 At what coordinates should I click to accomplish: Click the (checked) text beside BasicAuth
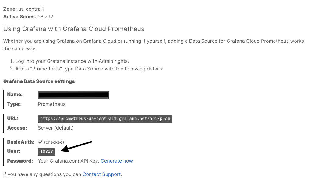tap(54, 142)
